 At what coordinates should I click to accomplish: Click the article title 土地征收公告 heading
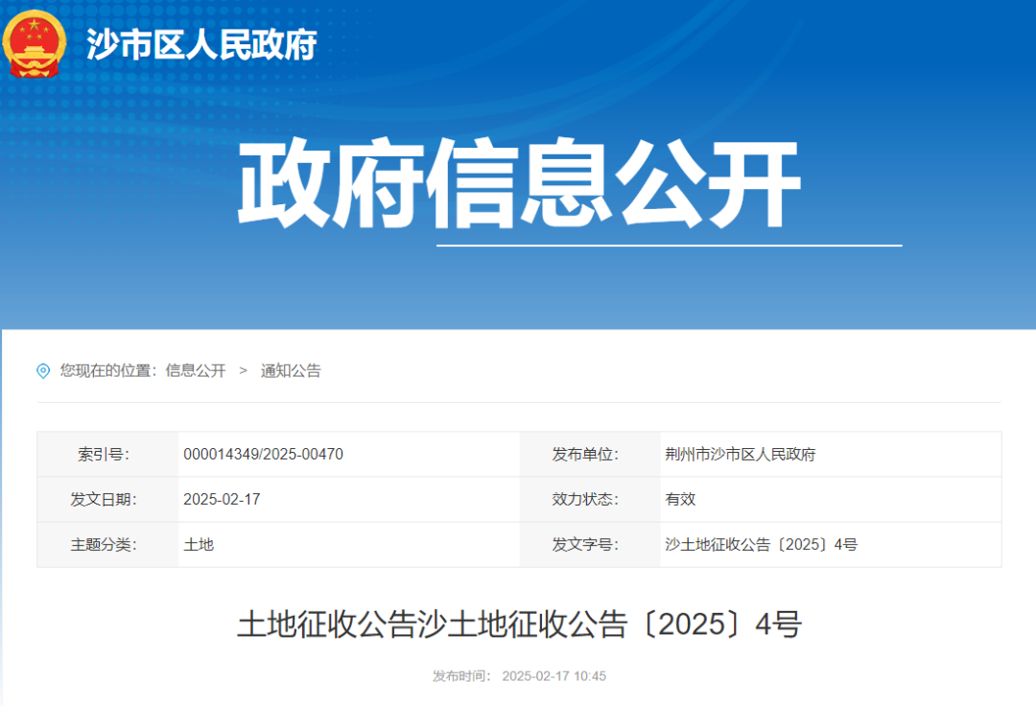tap(519, 625)
